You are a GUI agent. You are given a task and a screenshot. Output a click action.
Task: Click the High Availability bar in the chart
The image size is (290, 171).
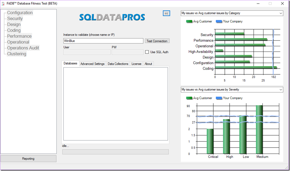click(x=219, y=51)
